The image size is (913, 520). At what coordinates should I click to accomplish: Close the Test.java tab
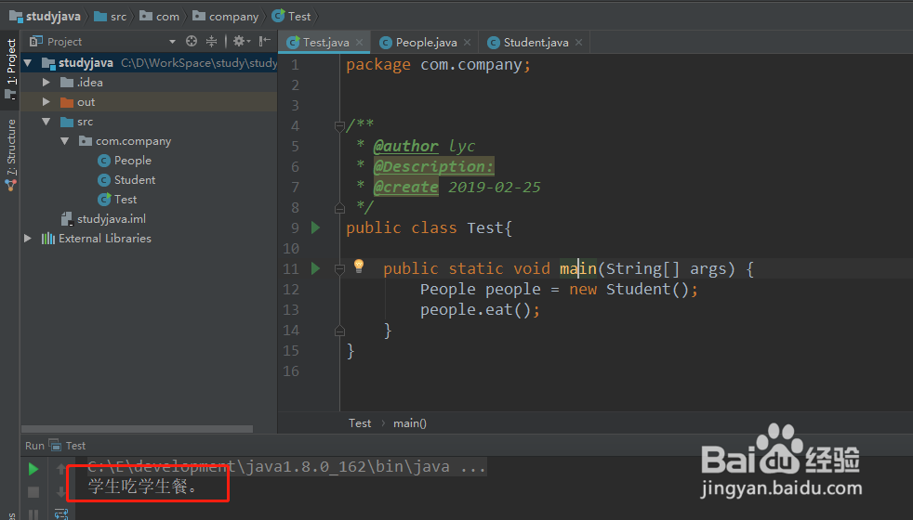tap(359, 43)
